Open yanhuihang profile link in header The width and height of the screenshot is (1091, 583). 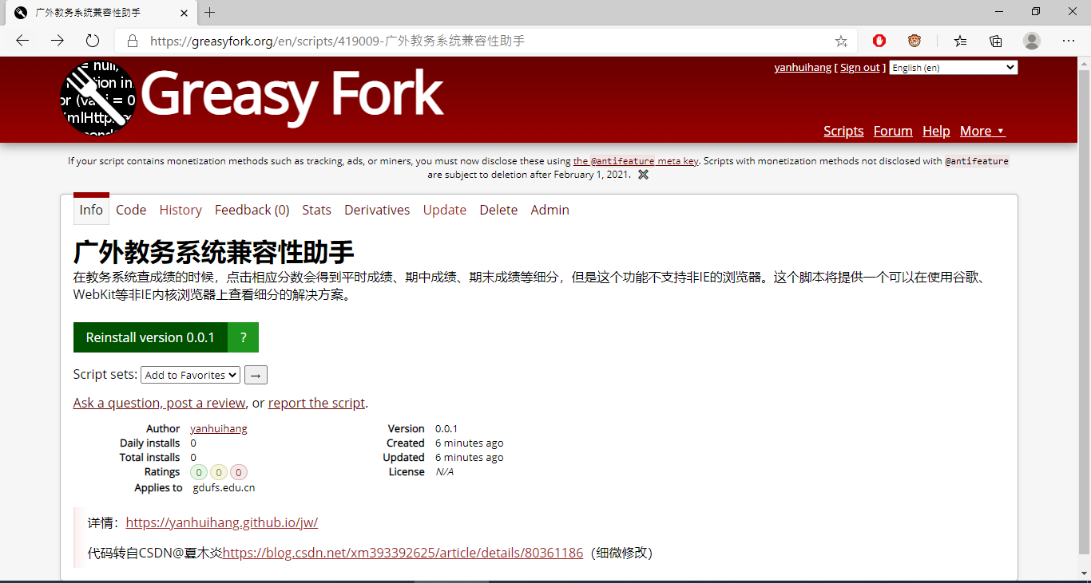tap(803, 68)
